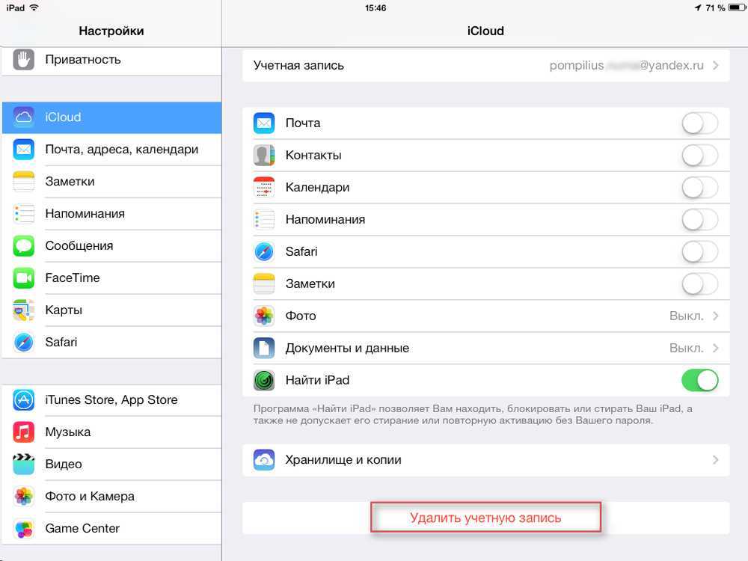Screen dimensions: 748x561
Task: Select the Music (Музыка) icon
Action: click(x=23, y=432)
